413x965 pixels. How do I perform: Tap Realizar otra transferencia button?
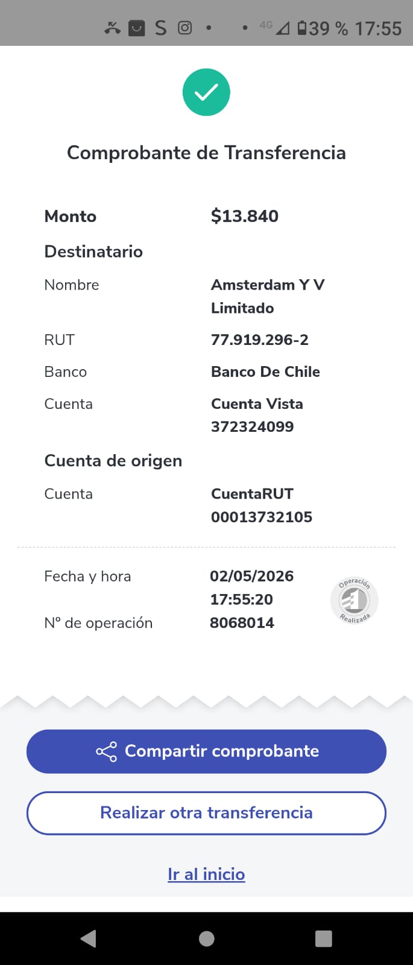click(206, 813)
